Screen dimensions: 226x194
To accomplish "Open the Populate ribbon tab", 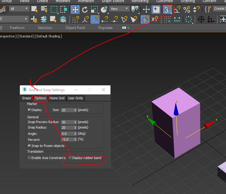I will (x=105, y=28).
